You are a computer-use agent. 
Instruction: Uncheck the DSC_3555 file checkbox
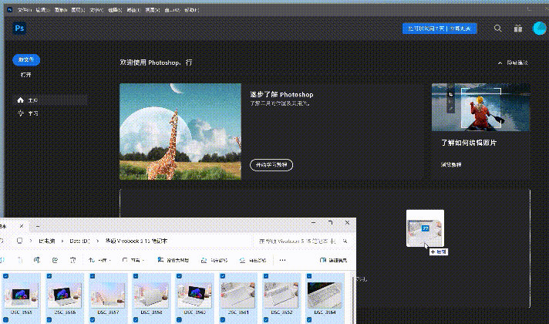click(x=5, y=276)
